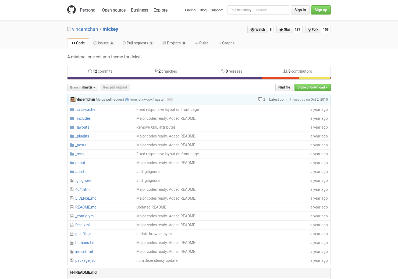Screen dimensions: 398x279
Task: Click the file icon for humans.txt
Action: 72,243
